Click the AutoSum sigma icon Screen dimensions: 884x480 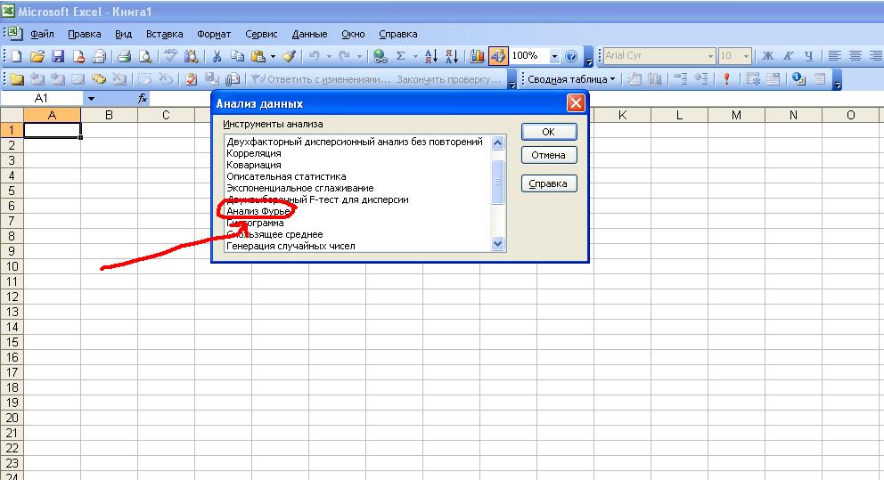click(401, 56)
